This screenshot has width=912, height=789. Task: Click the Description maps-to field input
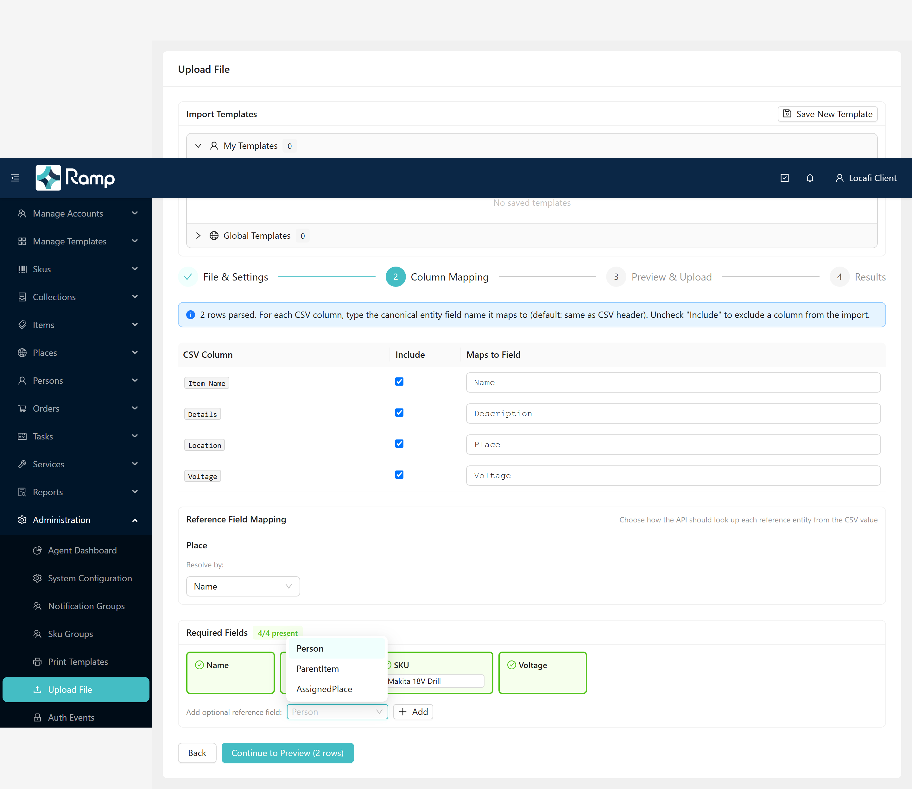pos(673,413)
